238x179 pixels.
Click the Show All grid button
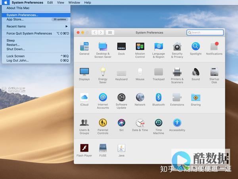pos(110,33)
